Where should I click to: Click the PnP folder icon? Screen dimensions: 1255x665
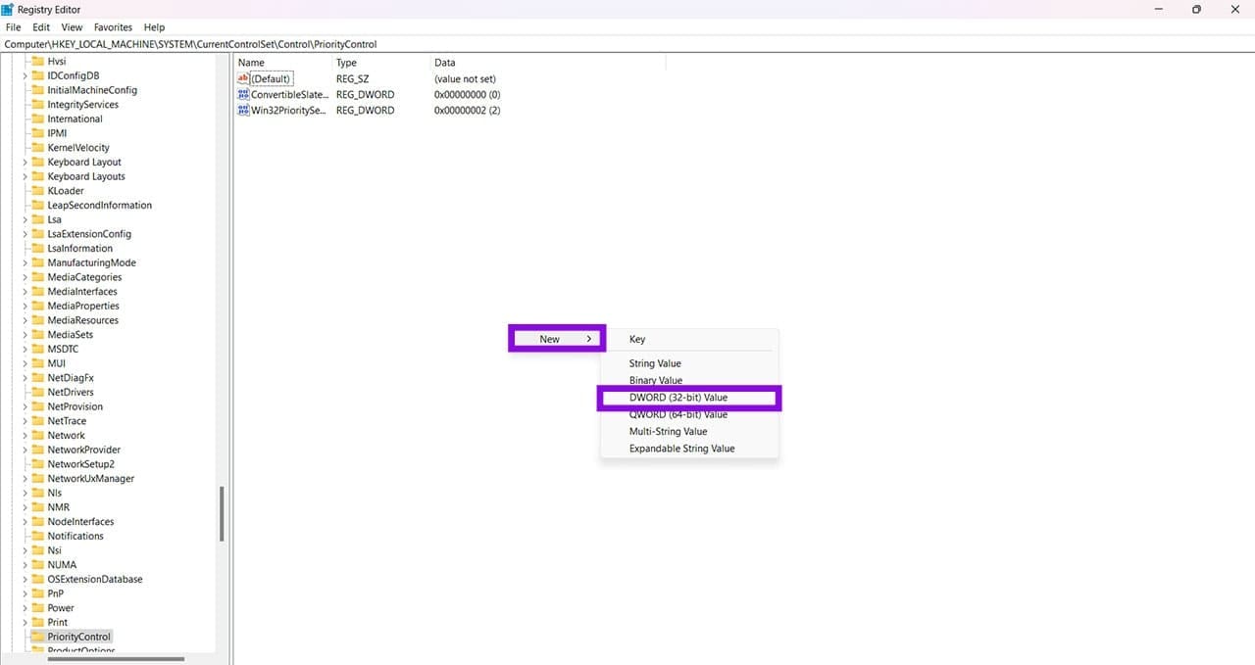(x=38, y=594)
